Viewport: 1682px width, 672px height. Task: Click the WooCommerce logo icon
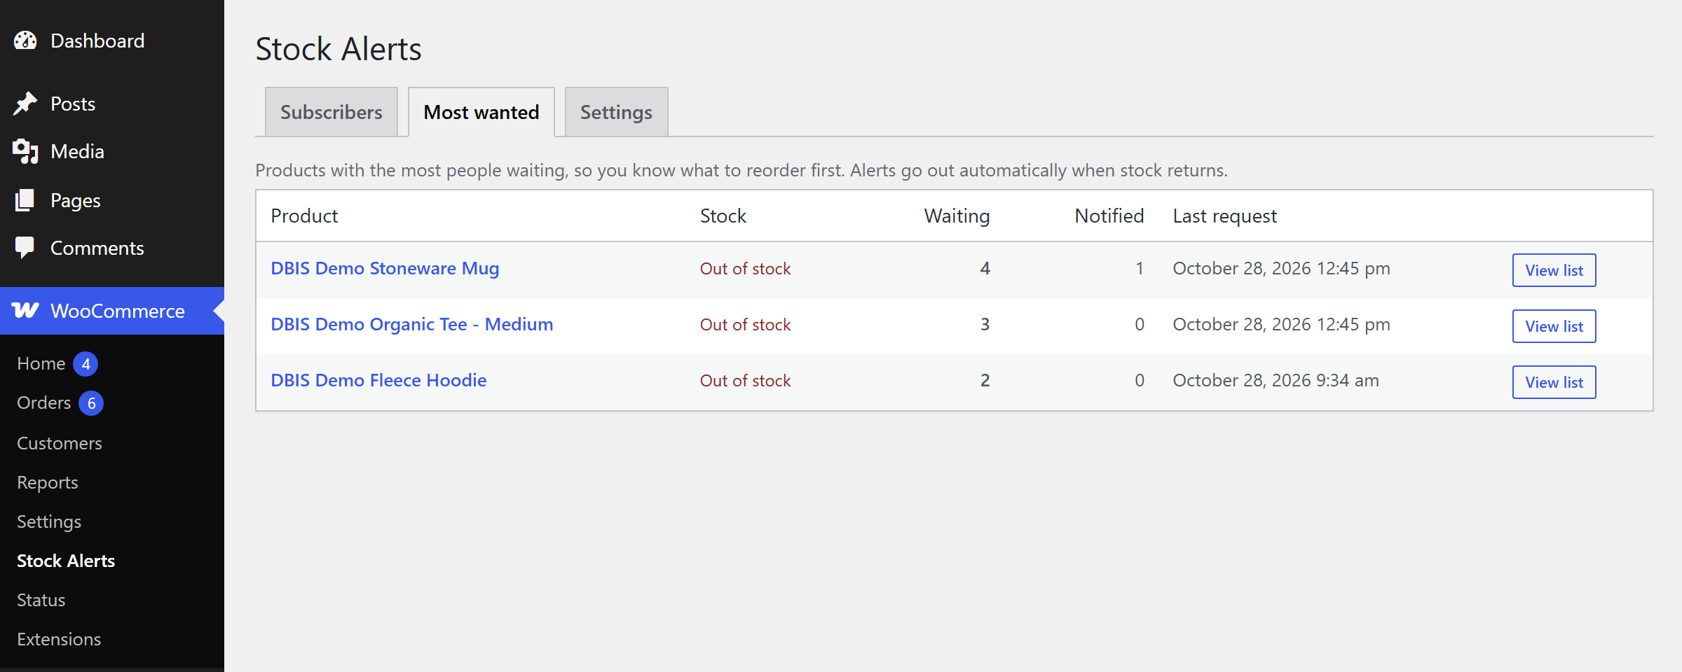[25, 311]
